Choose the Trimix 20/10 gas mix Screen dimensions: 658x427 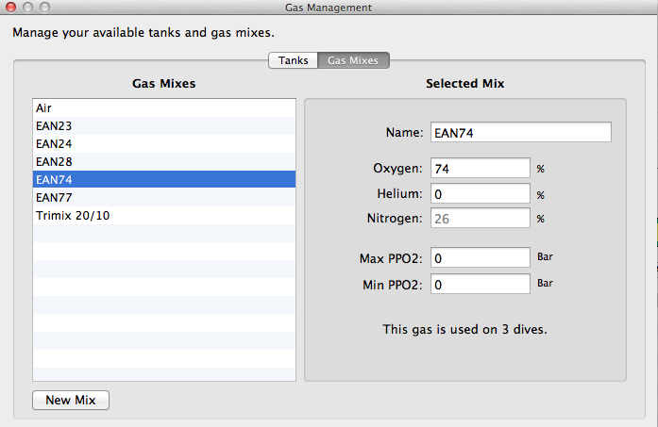click(x=164, y=215)
